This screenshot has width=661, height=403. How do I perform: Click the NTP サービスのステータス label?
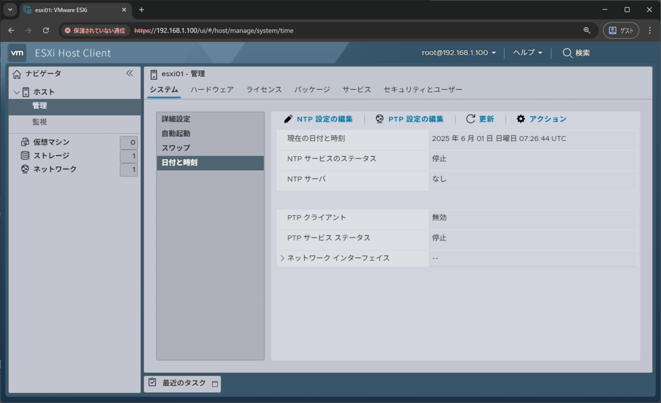(x=332, y=159)
